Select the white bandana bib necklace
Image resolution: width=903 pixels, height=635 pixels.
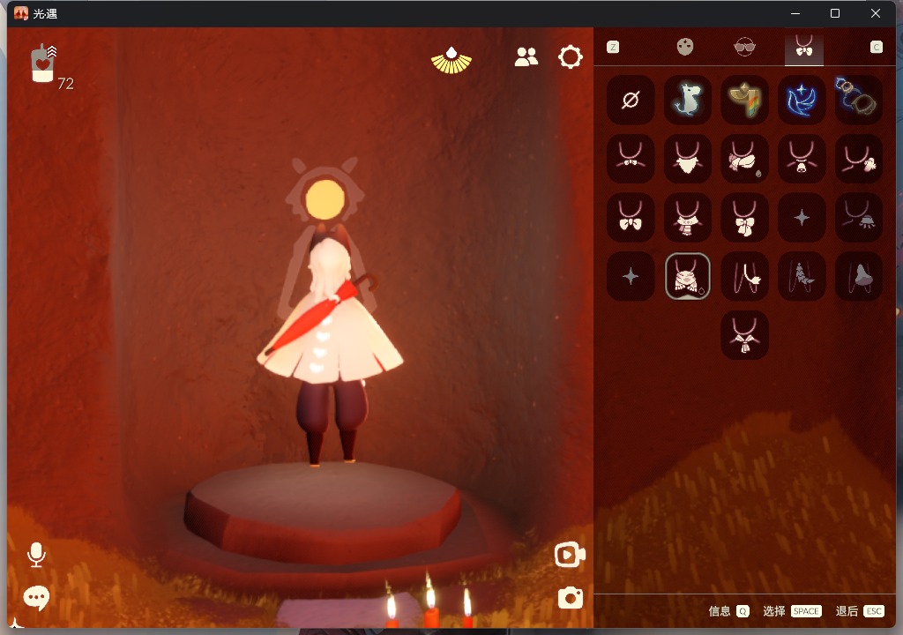(688, 159)
